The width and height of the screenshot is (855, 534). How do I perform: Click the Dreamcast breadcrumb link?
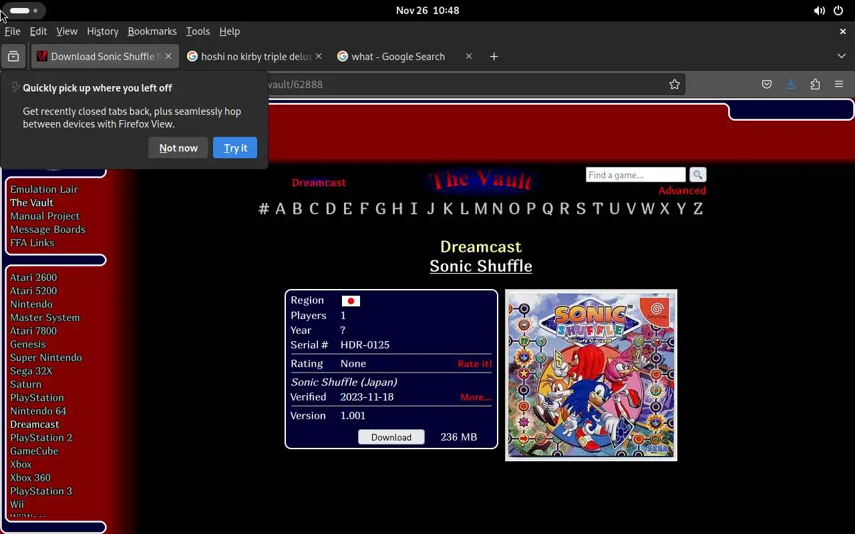319,182
